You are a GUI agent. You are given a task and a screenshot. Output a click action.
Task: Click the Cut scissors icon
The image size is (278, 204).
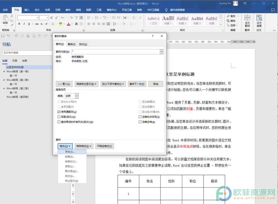click(x=12, y=16)
